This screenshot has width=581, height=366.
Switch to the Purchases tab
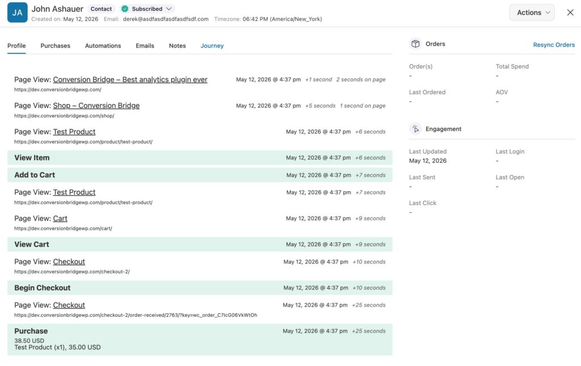coord(55,46)
